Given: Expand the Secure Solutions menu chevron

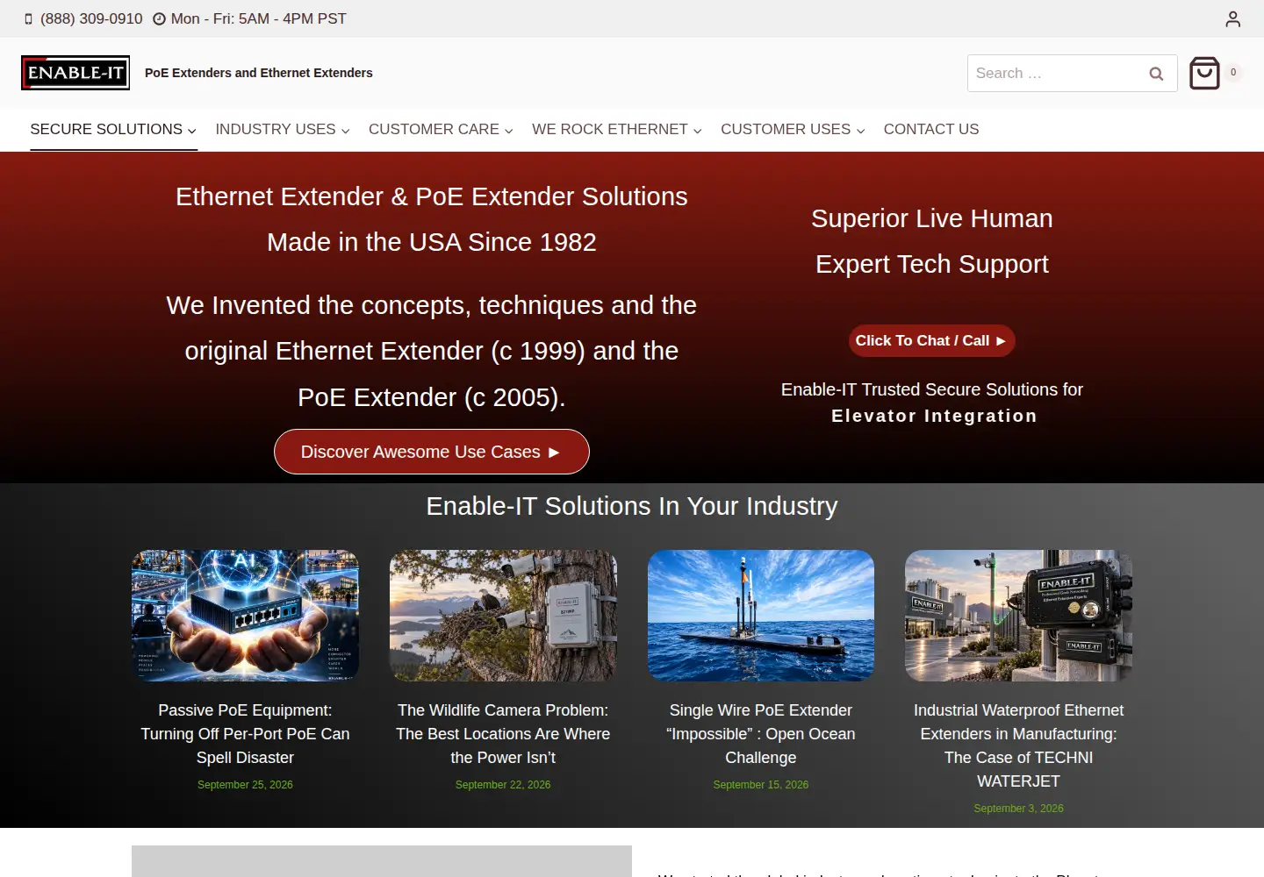Looking at the screenshot, I should tap(192, 131).
